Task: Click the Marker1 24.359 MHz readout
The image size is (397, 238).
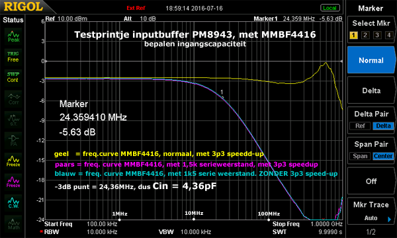Action: 284,19
